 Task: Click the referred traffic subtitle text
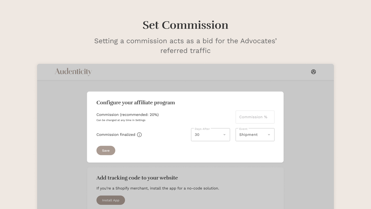(185, 51)
